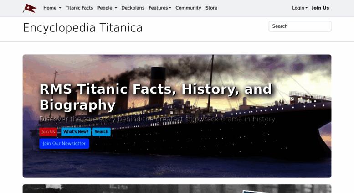
Task: Visit the Community section
Action: pos(188,8)
